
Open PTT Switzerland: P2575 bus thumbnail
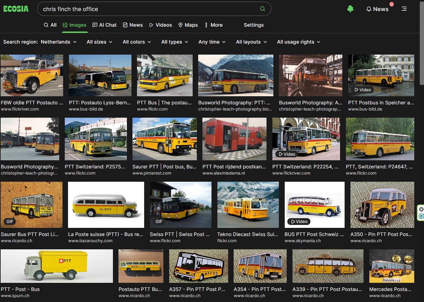coord(96,139)
